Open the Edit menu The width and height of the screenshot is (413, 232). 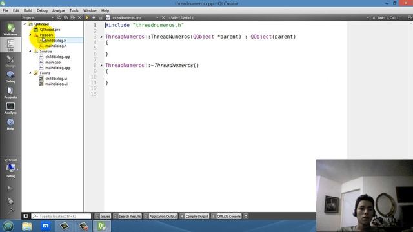[16, 10]
